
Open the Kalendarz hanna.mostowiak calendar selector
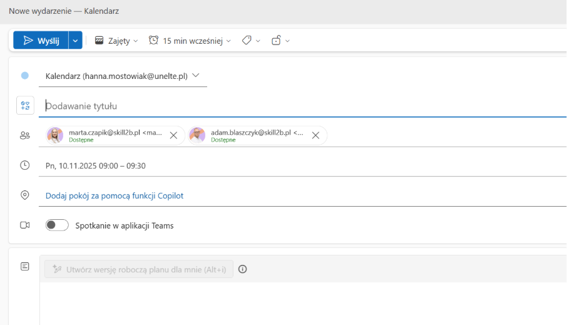(x=123, y=76)
